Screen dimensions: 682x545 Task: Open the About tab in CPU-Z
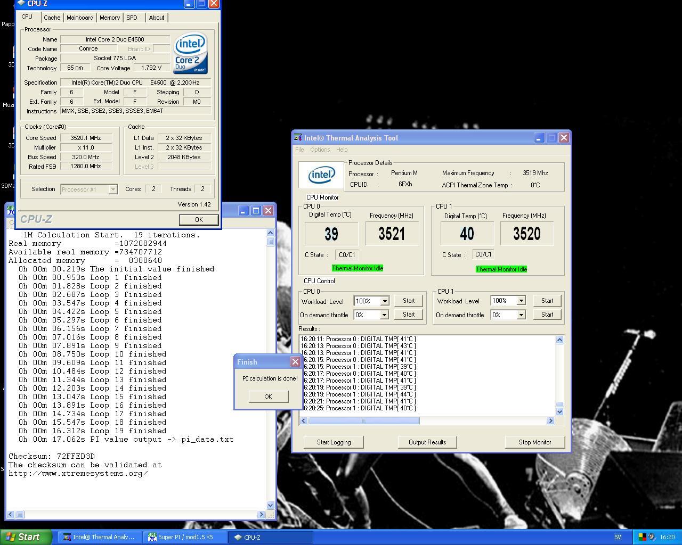click(157, 18)
